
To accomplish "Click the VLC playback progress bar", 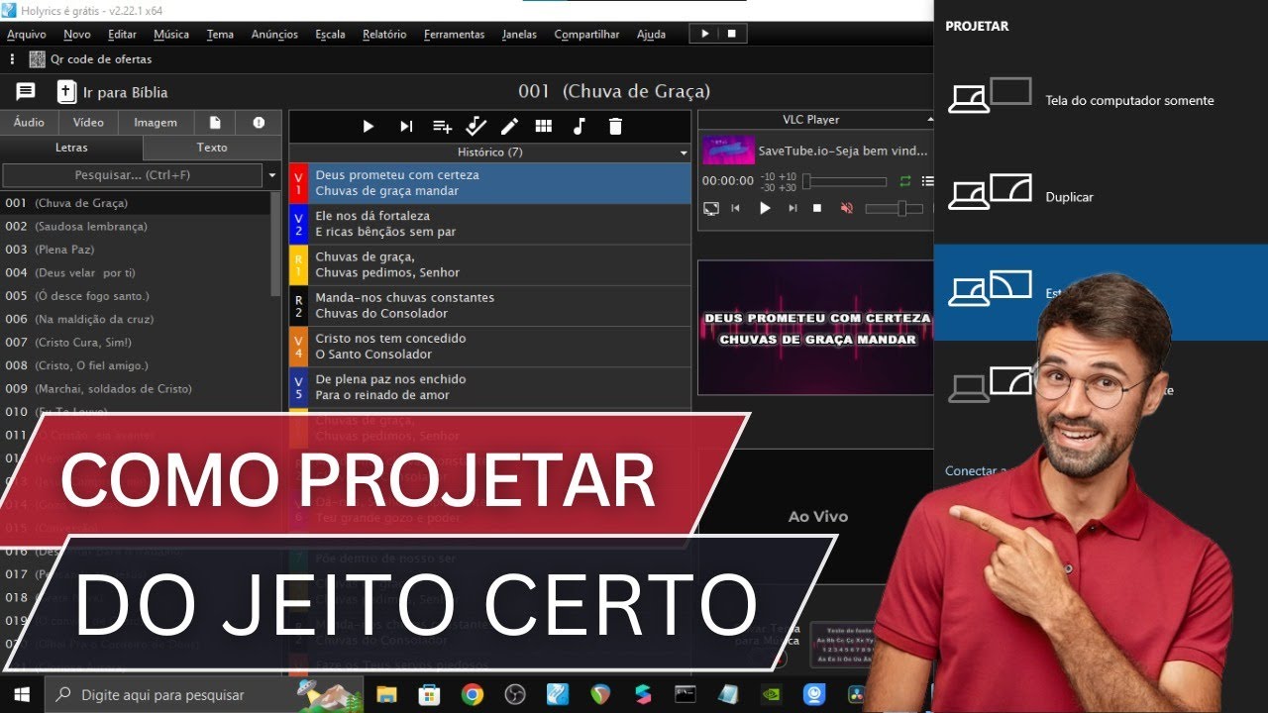I will coord(844,181).
